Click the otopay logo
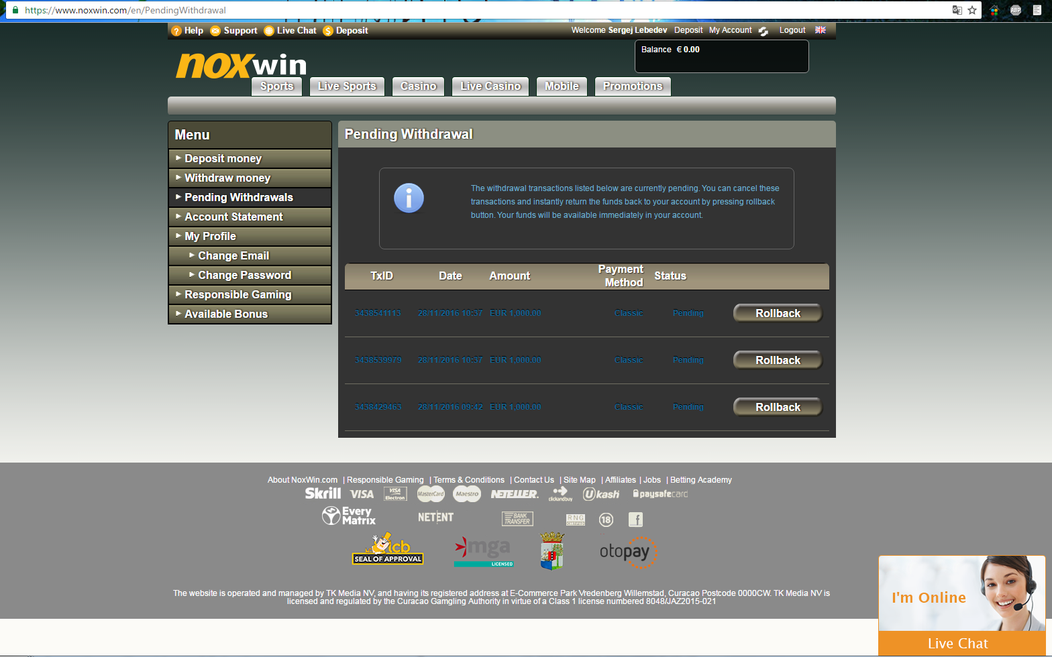The image size is (1052, 657). (627, 552)
